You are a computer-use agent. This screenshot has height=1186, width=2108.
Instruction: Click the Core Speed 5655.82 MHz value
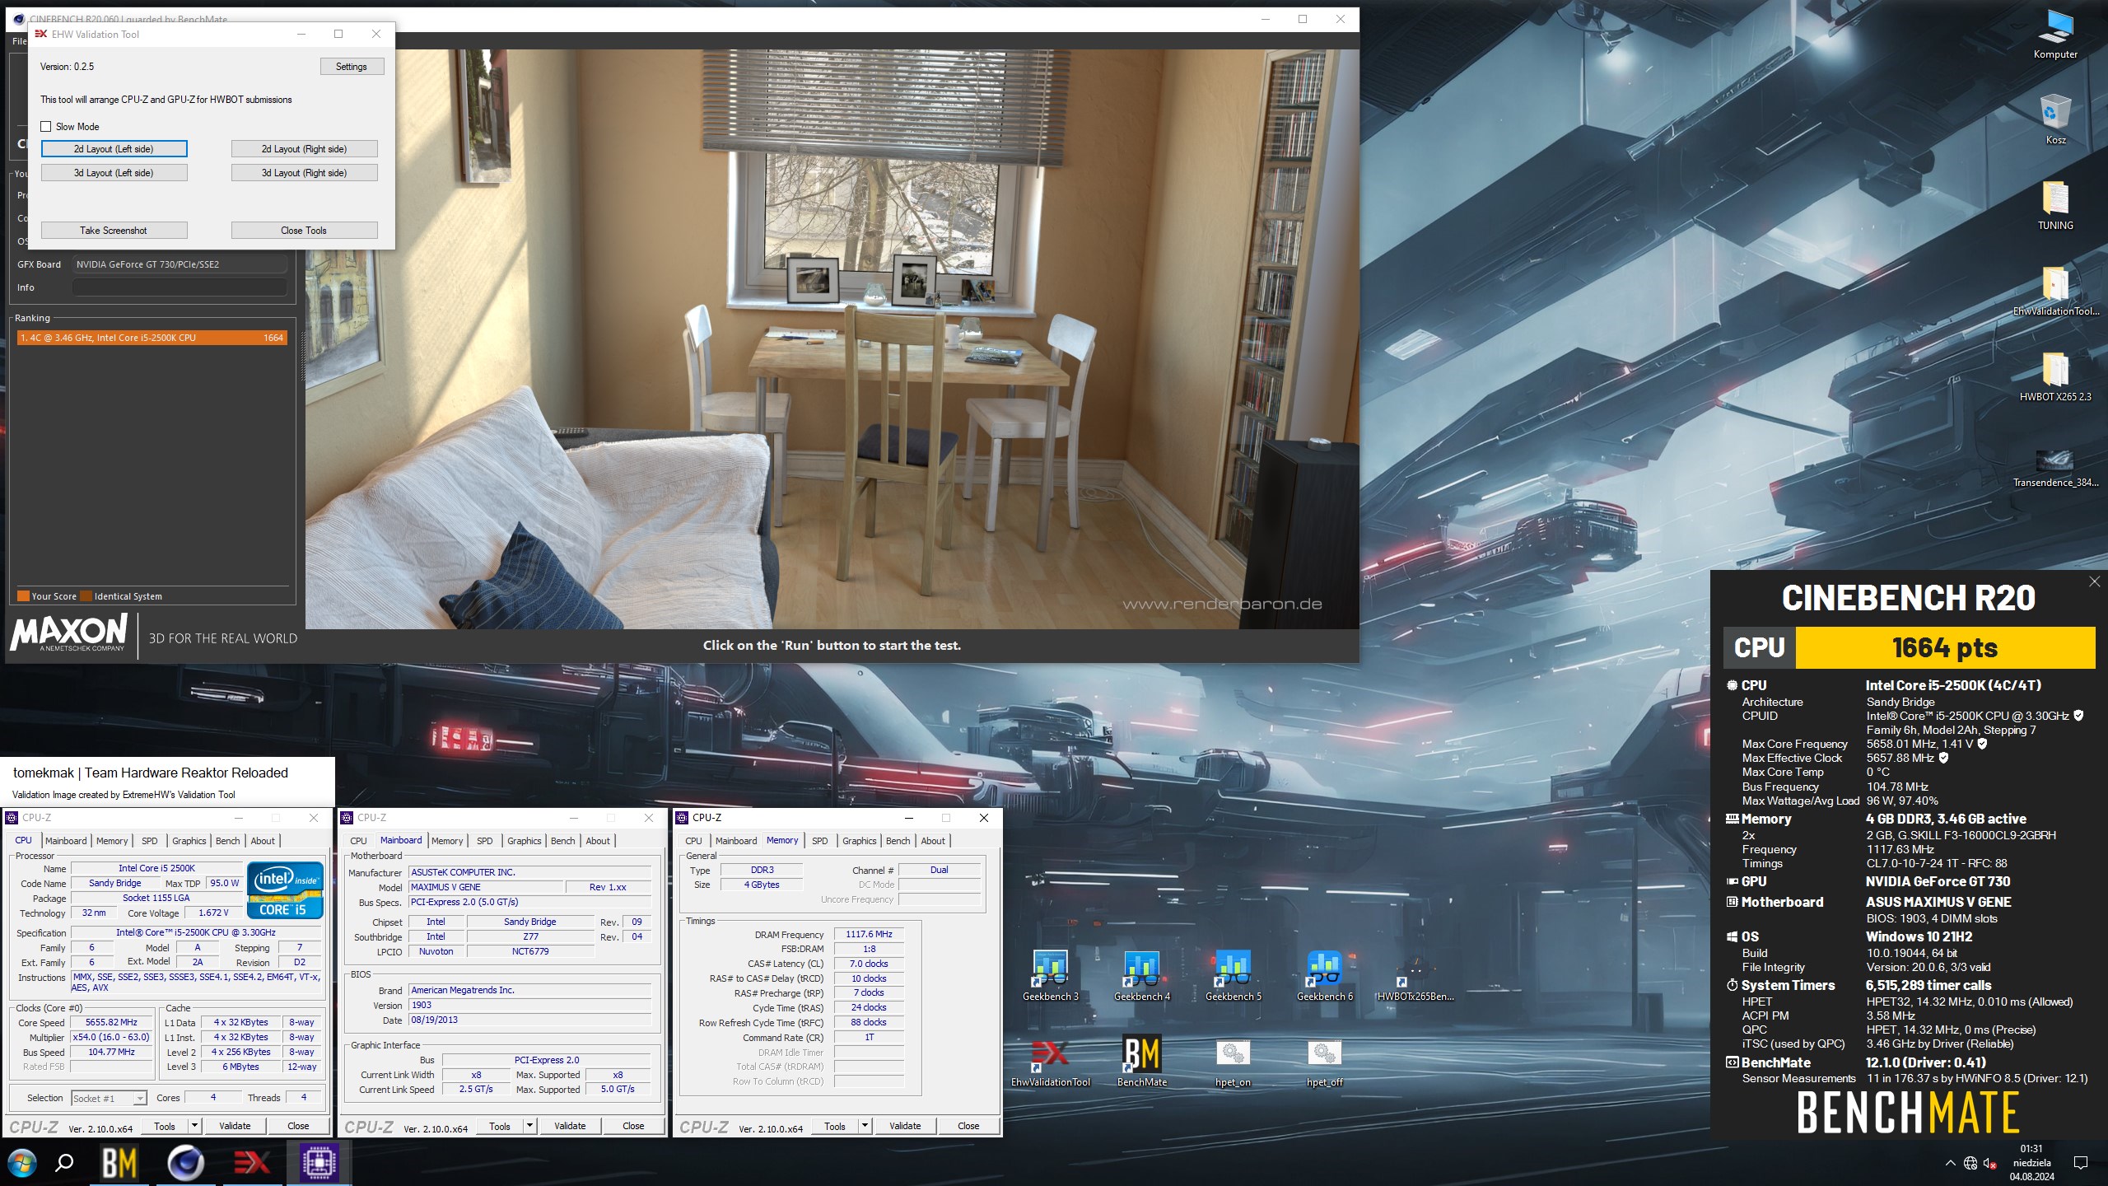tap(111, 1022)
